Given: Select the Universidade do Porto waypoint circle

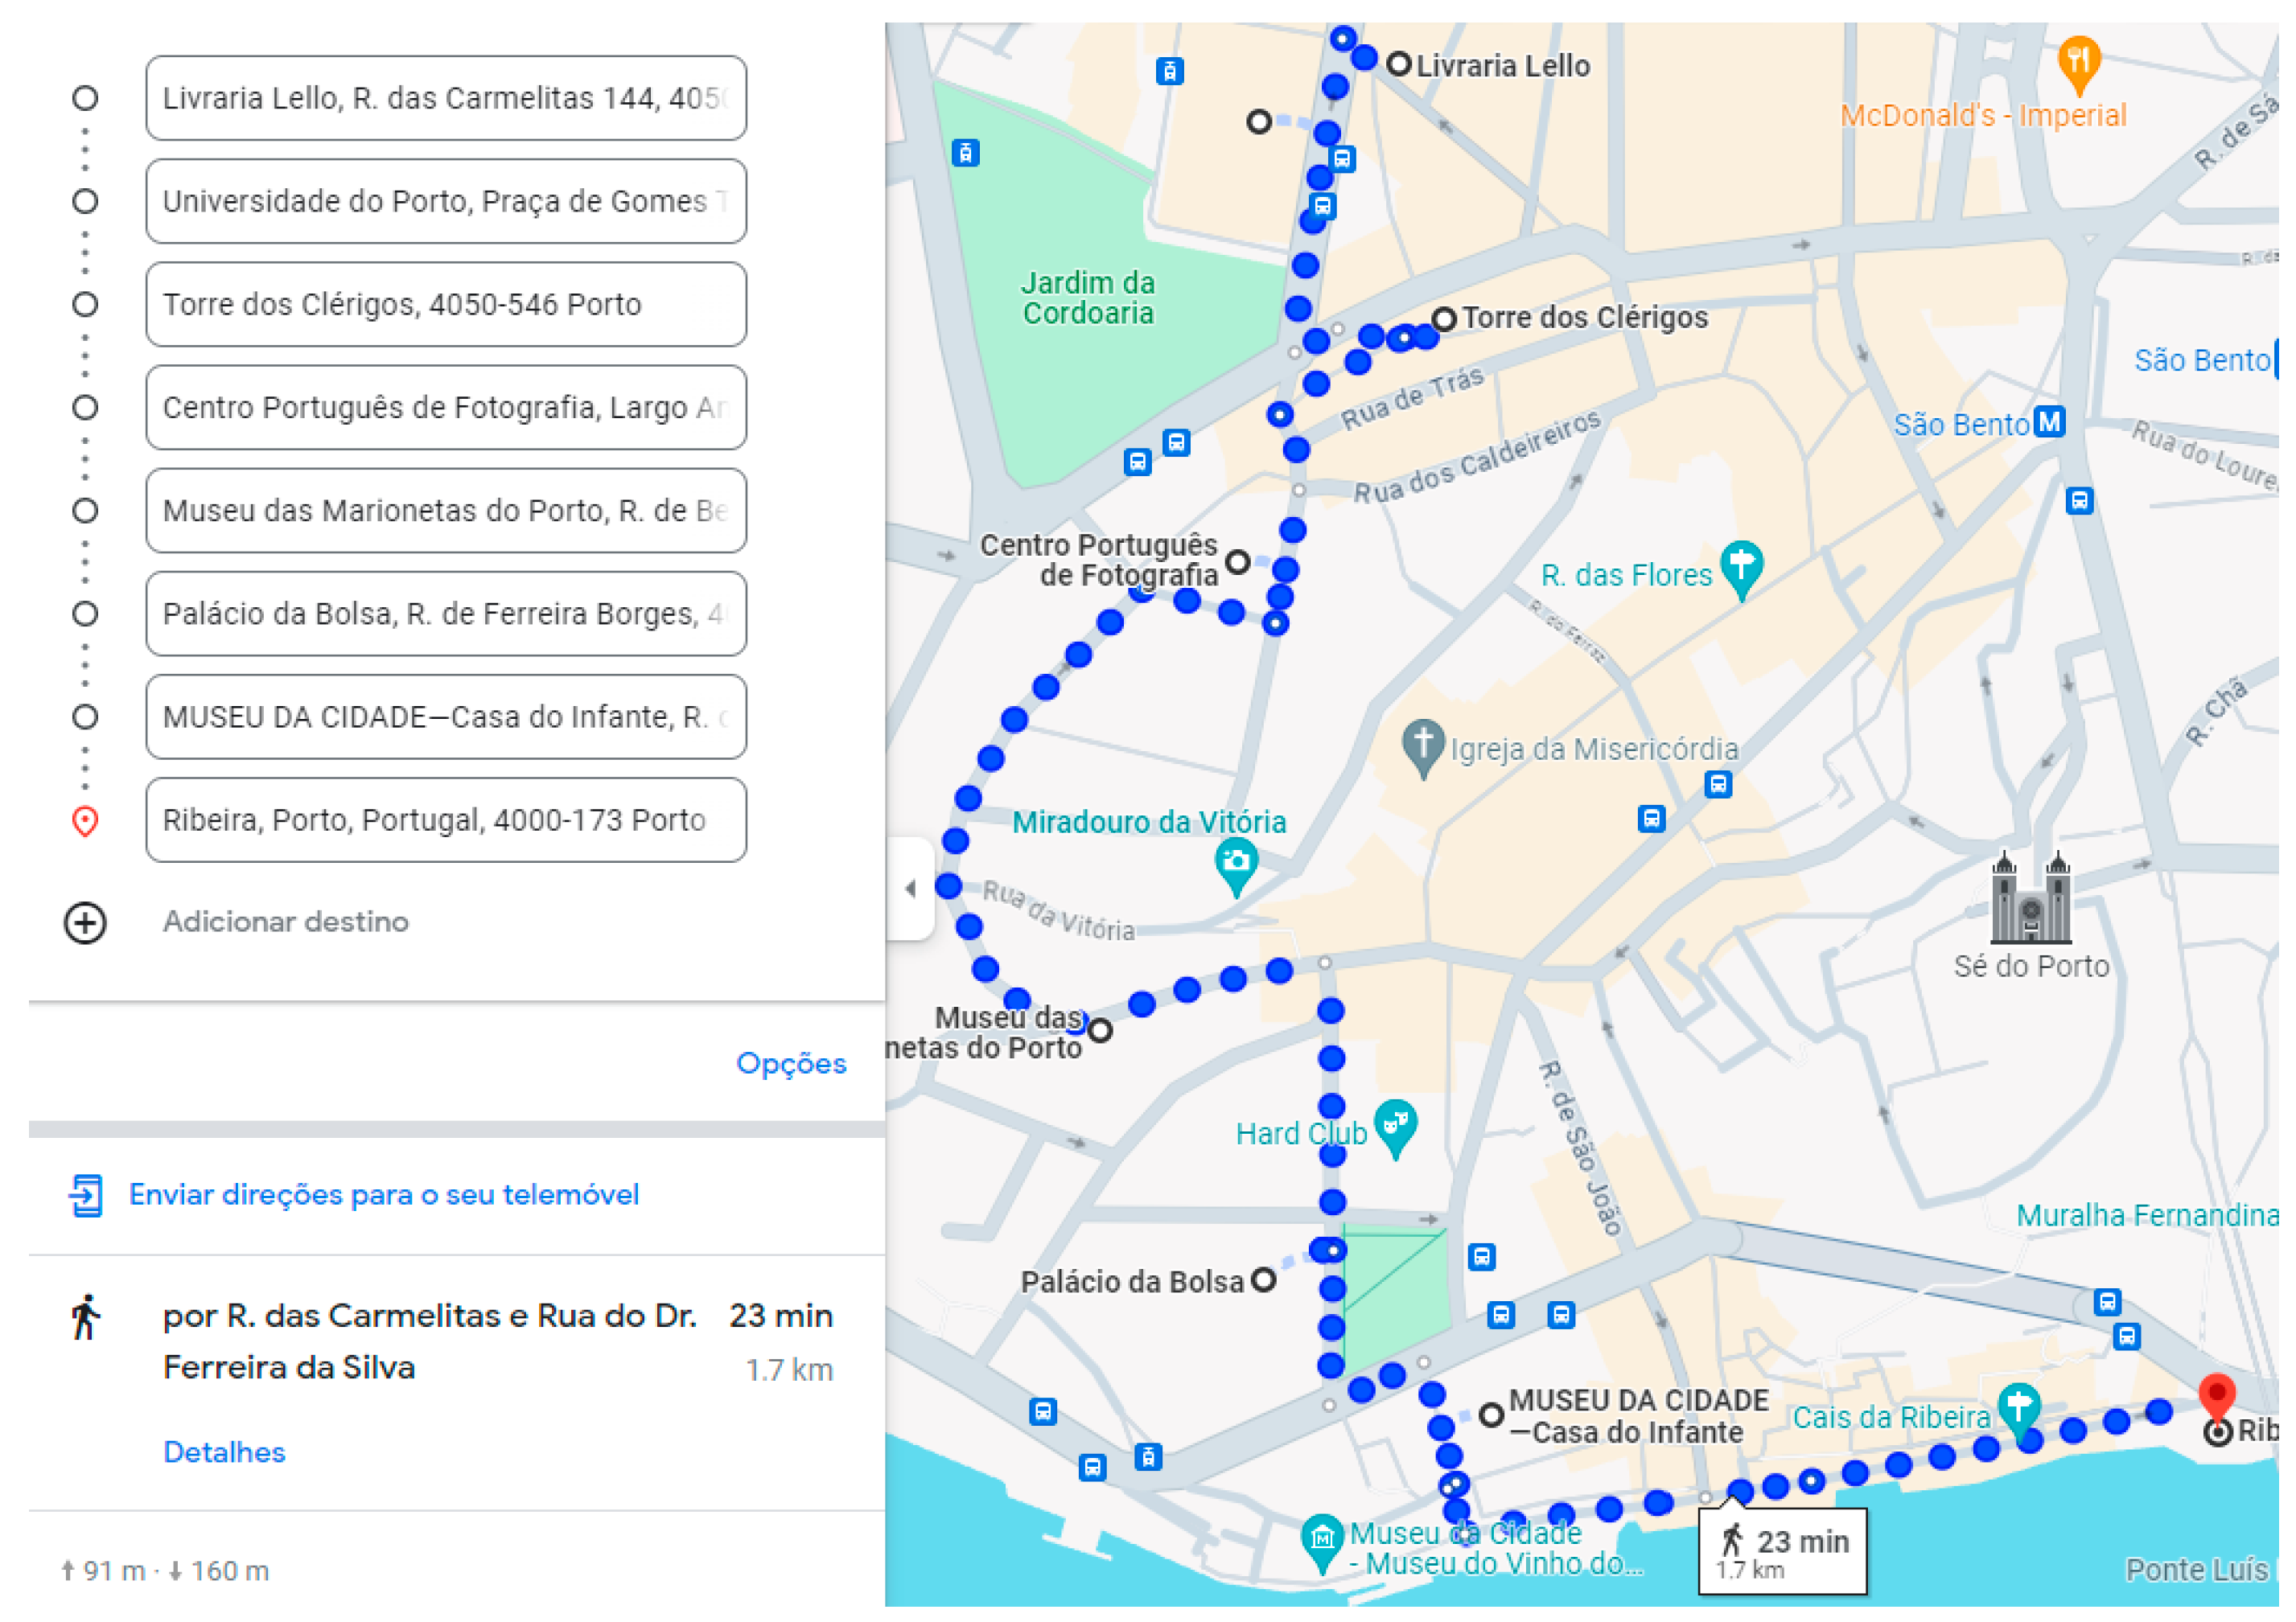Looking at the screenshot, I should pos(85,201).
